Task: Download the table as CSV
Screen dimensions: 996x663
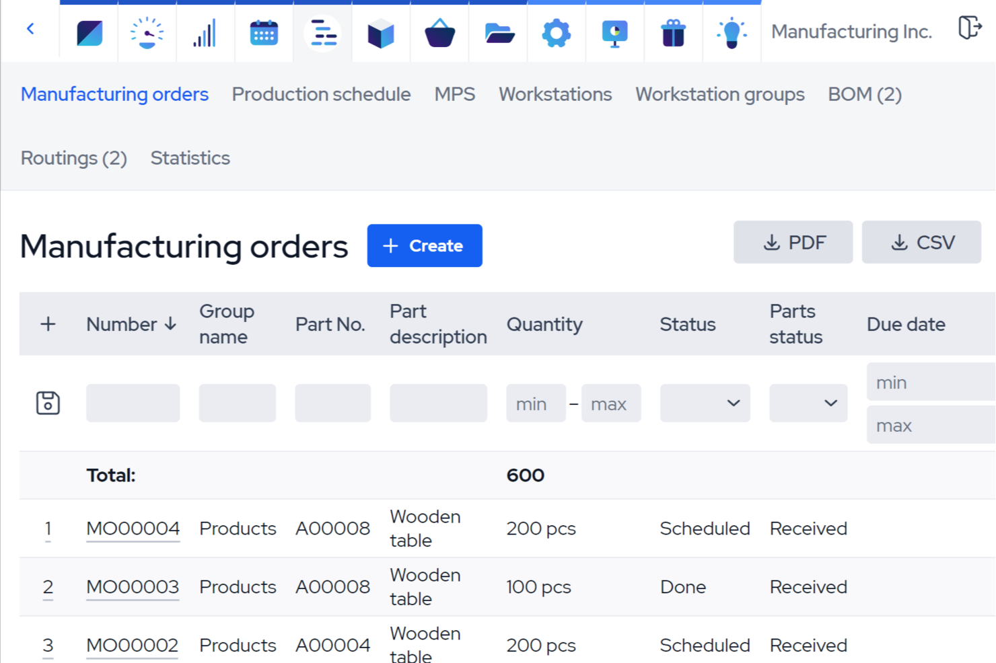Action: pos(921,242)
